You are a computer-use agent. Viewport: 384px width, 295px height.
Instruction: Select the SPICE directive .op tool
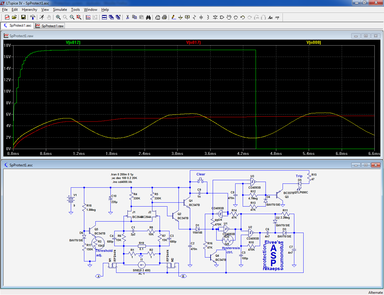click(x=277, y=17)
